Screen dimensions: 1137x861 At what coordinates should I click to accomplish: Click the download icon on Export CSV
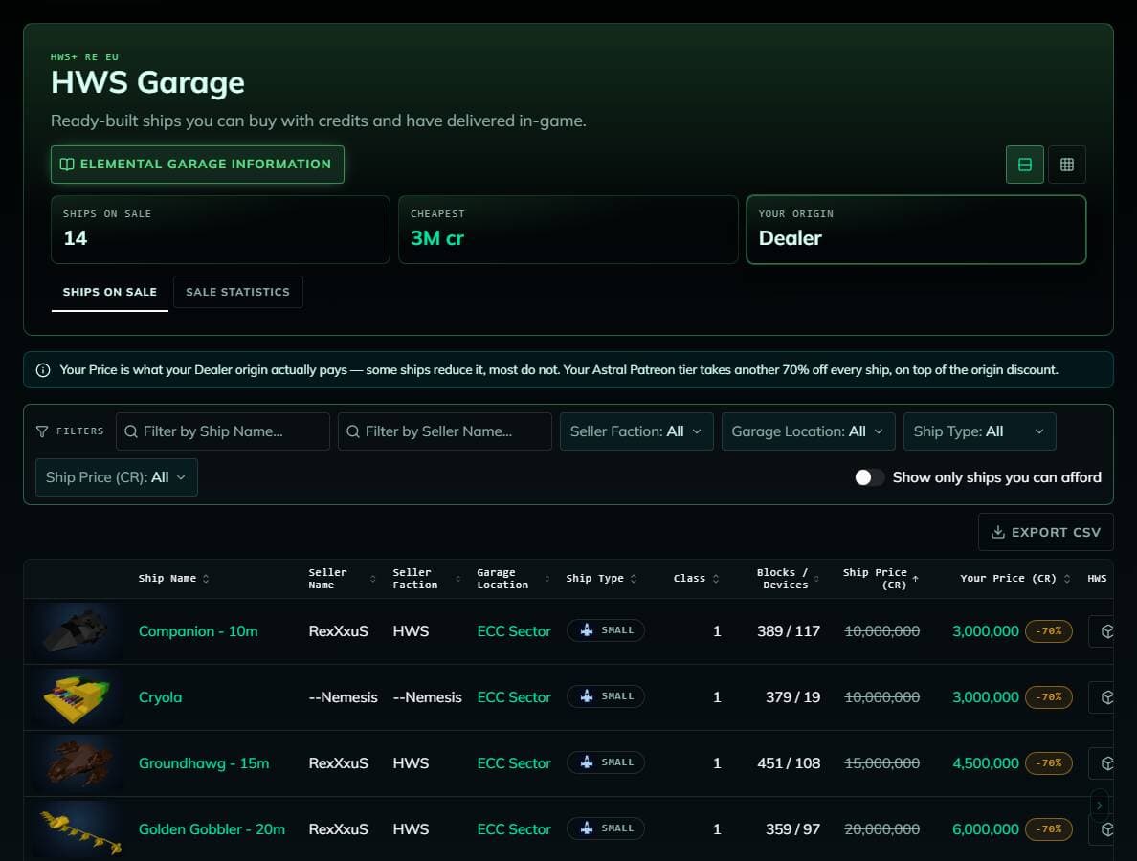tap(998, 532)
